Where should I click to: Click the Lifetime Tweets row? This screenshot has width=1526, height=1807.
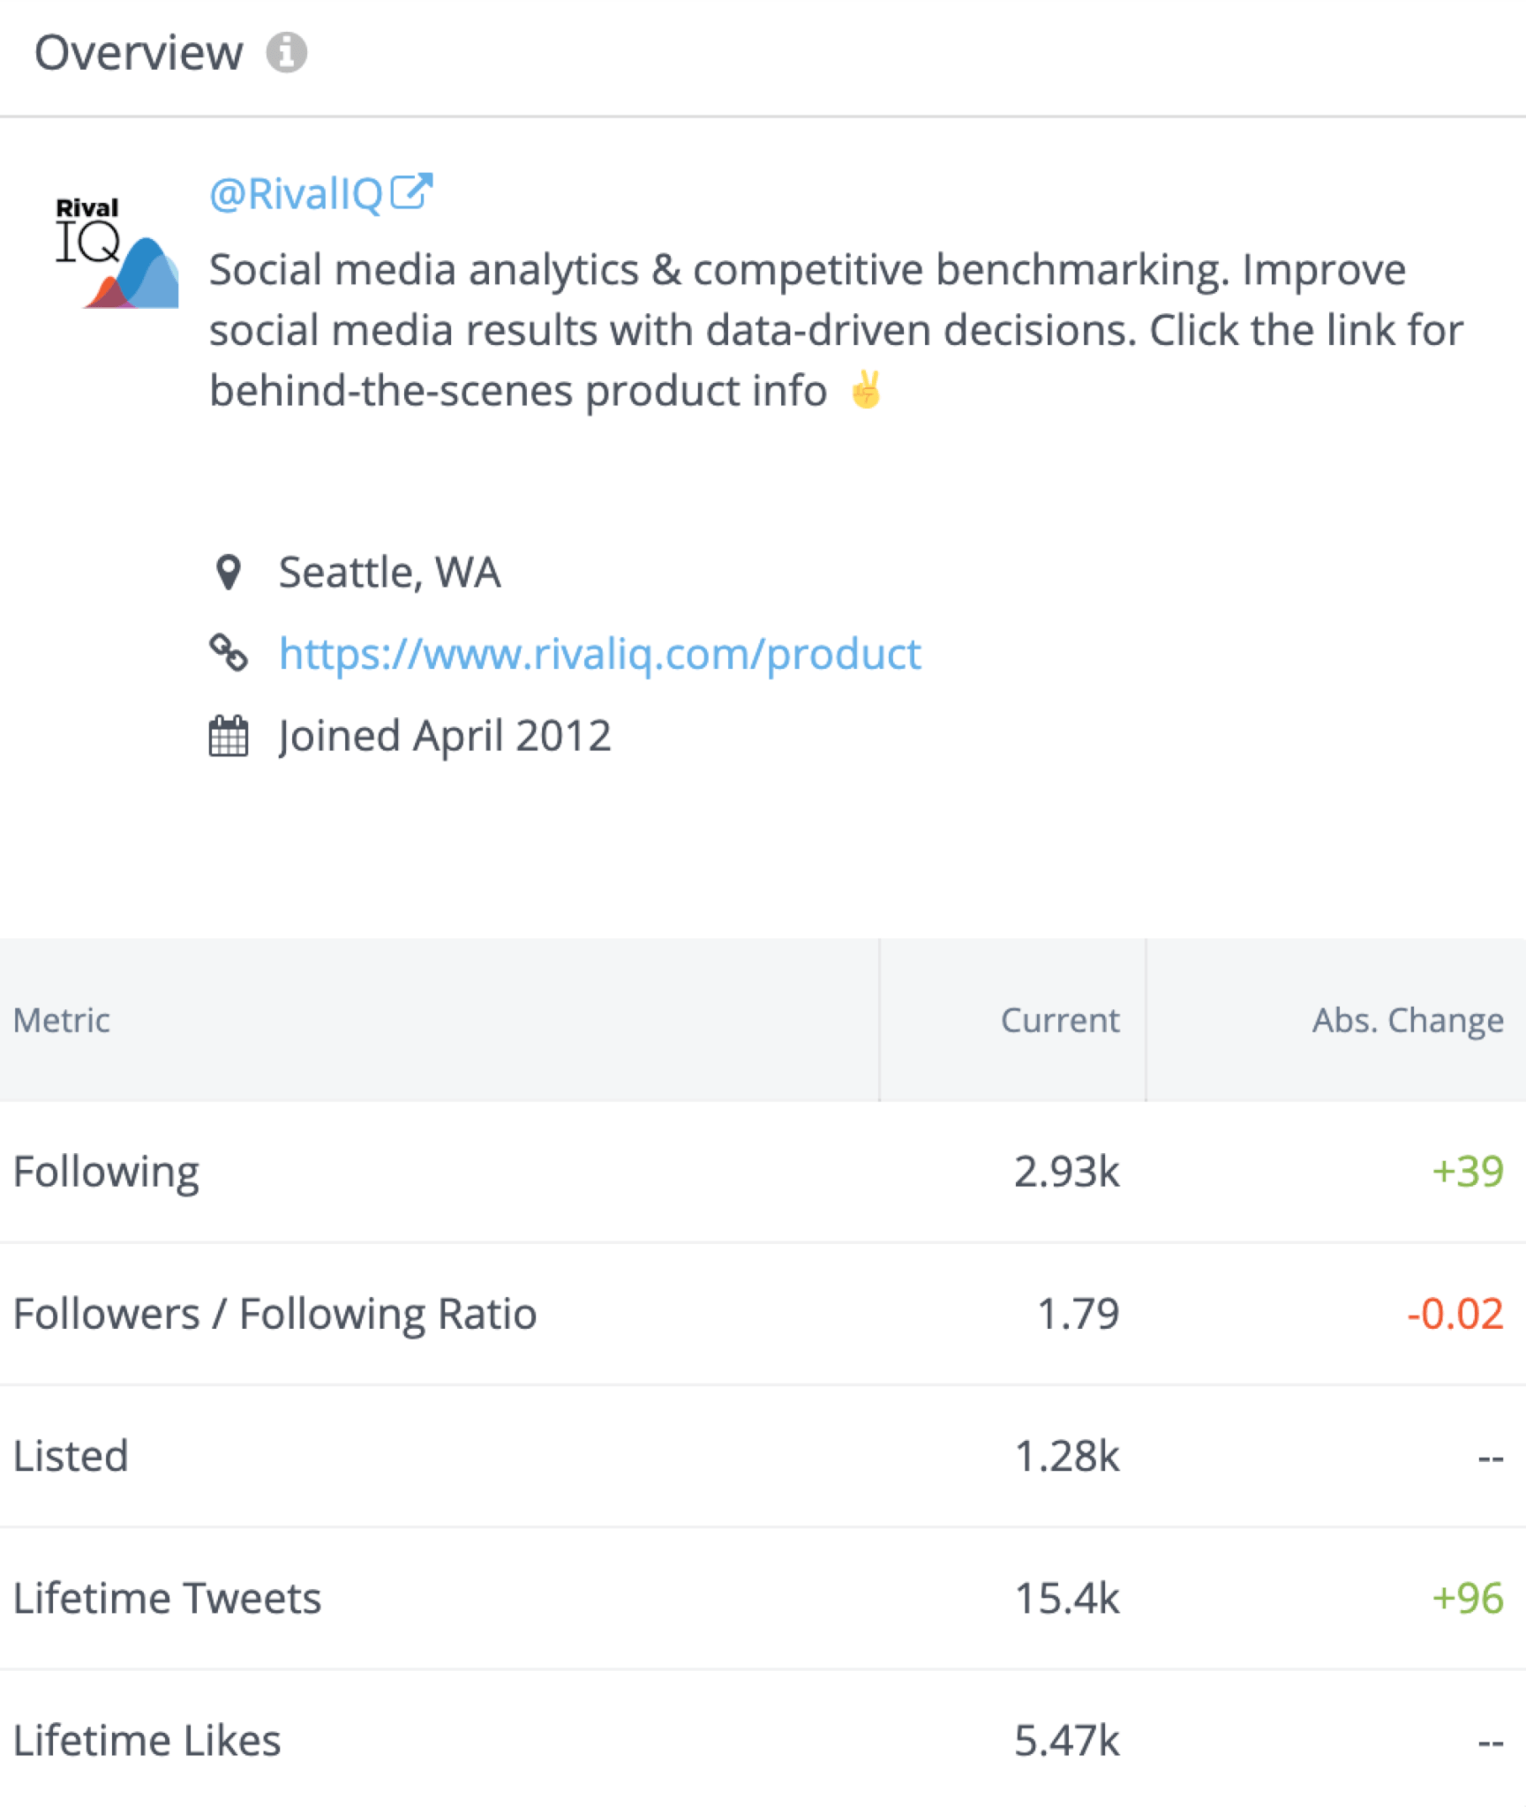pyautogui.click(x=168, y=1599)
